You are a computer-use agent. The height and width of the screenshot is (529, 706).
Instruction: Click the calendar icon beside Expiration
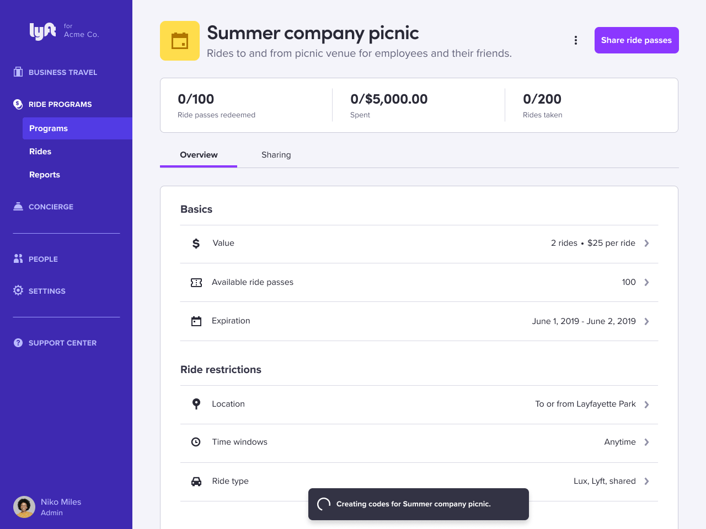[x=196, y=321]
